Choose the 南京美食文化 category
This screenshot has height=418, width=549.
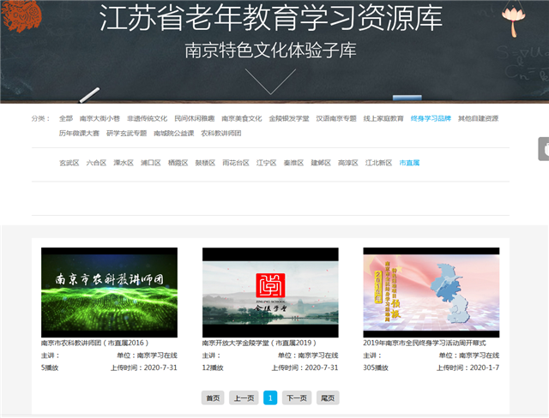241,118
